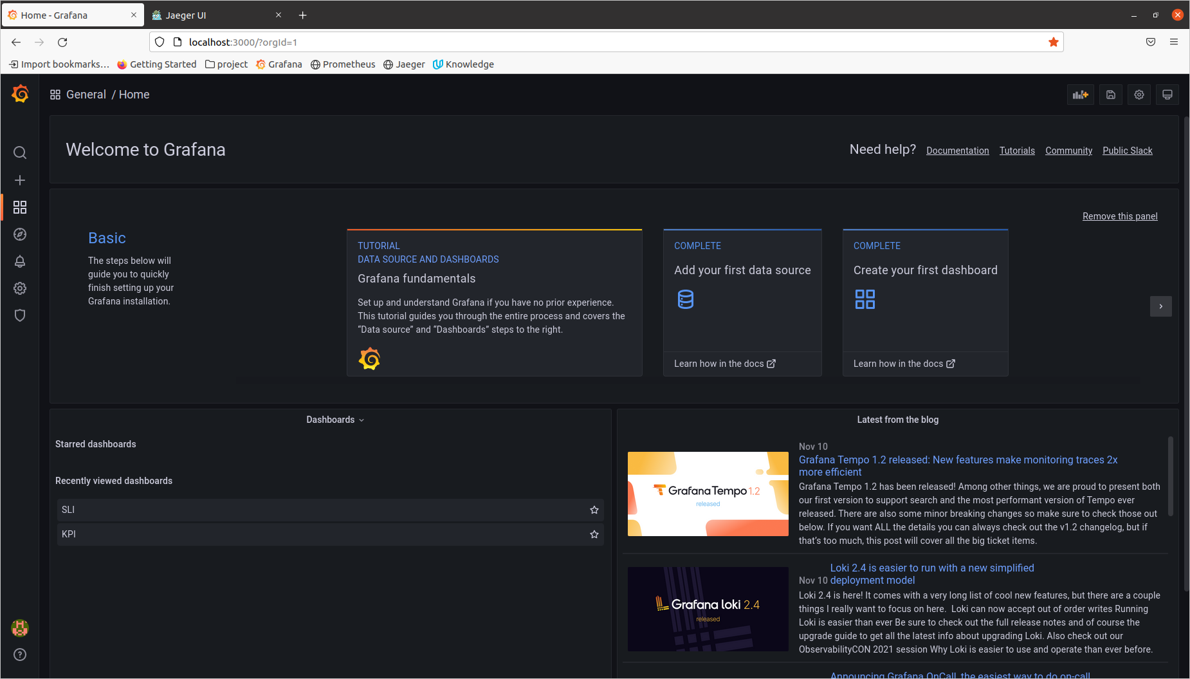
Task: Click the Home breadcrumb
Action: click(x=134, y=95)
